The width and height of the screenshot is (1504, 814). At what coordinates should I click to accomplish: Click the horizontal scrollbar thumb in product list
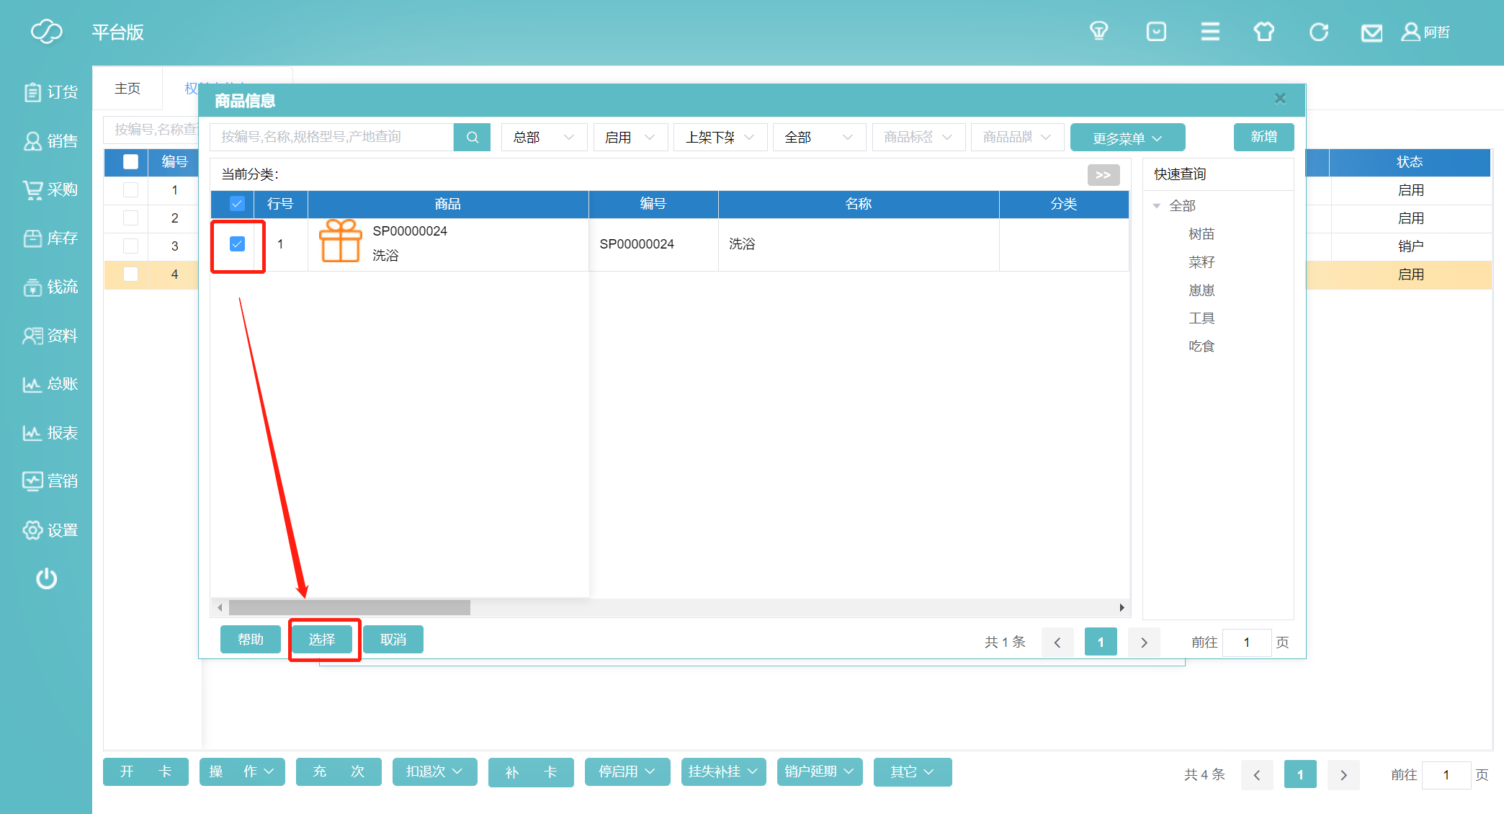click(x=349, y=608)
